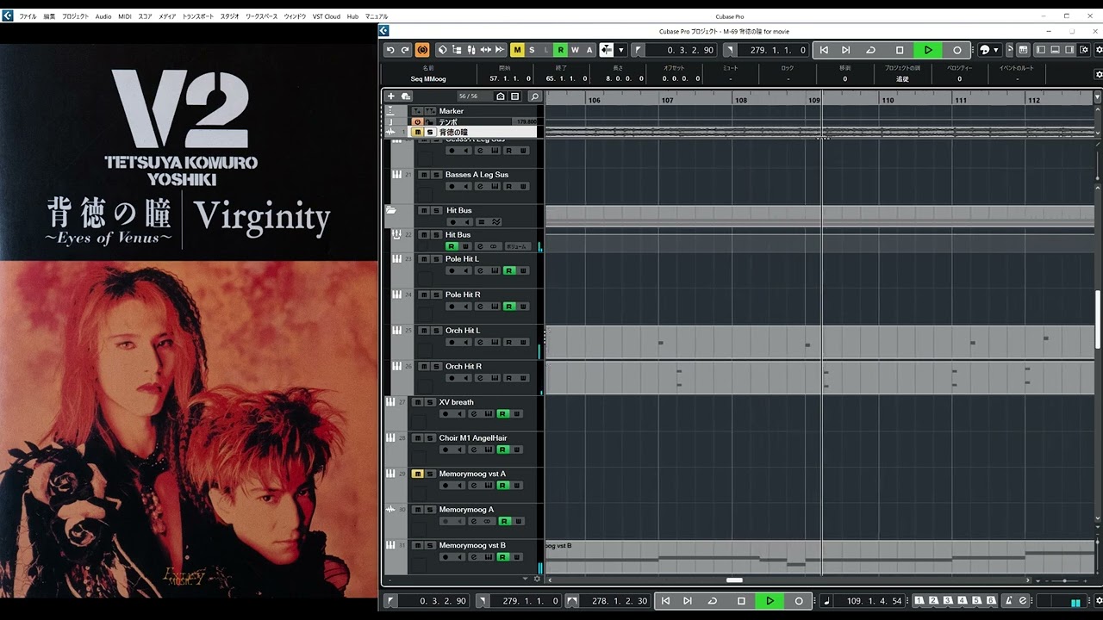The width and height of the screenshot is (1103, 620).
Task: Click the track search magnifier icon
Action: [x=534, y=96]
